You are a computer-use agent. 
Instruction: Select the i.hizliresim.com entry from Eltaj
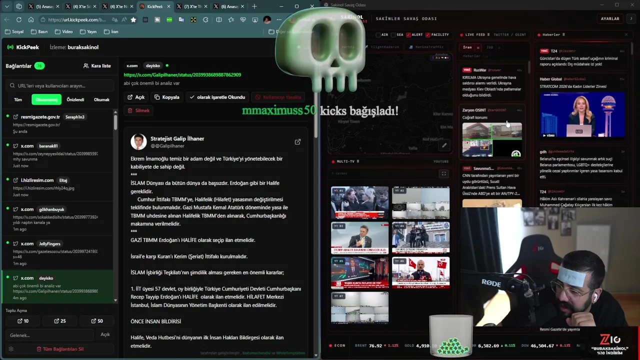coord(57,187)
